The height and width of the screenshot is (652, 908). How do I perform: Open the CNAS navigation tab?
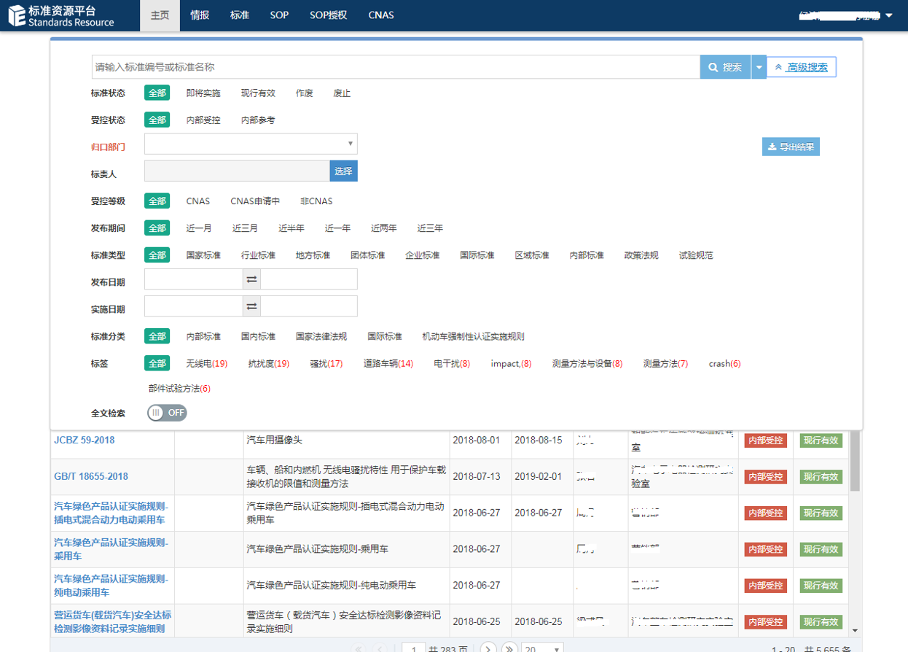[381, 15]
